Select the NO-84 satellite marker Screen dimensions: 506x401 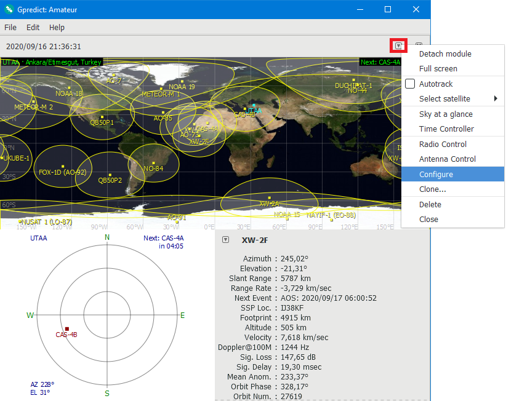click(x=154, y=163)
